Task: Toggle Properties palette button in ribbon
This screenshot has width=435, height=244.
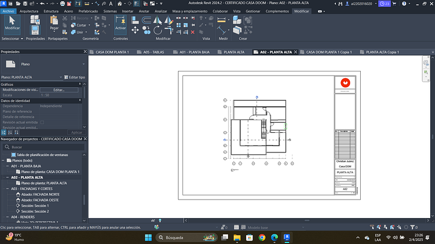Action: pyautogui.click(x=35, y=30)
